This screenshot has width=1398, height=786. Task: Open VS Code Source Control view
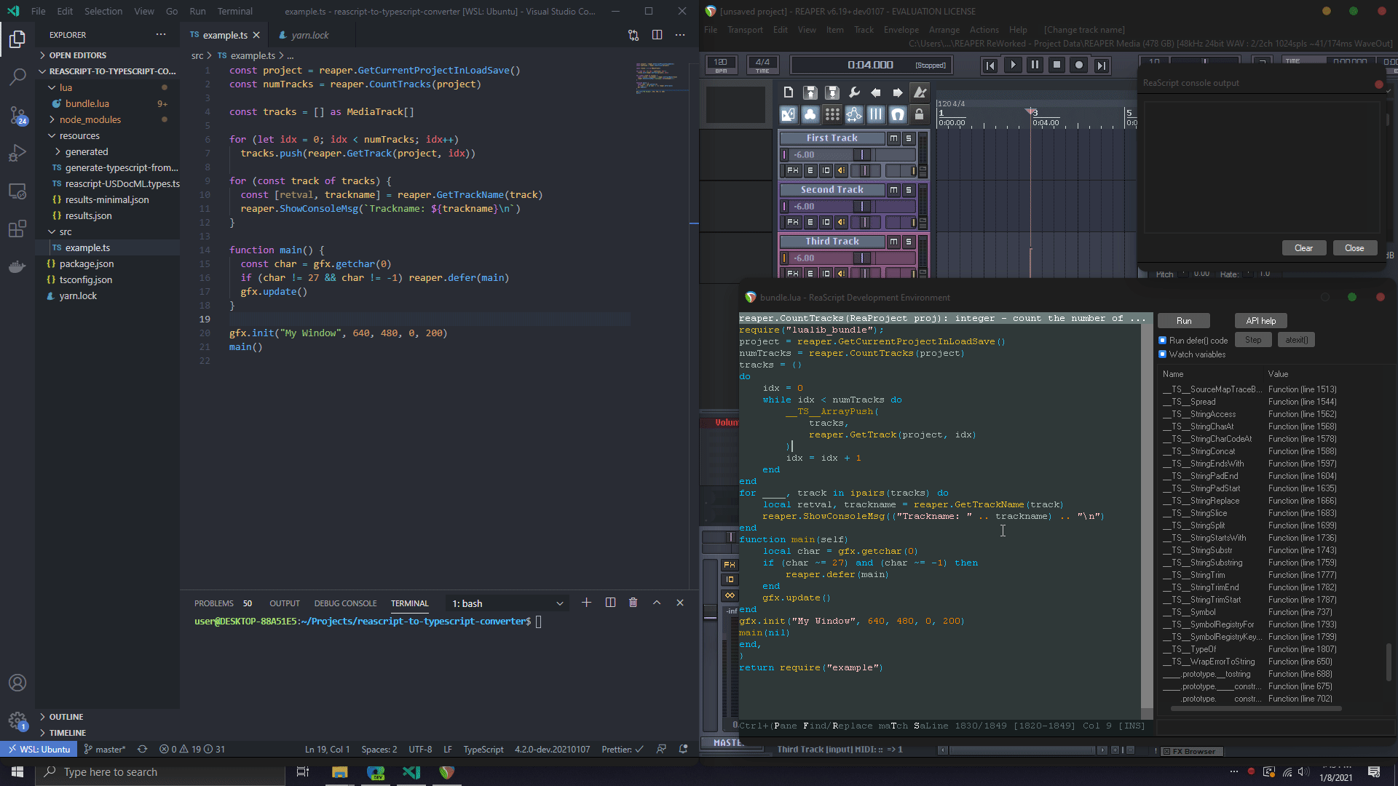[x=17, y=115]
